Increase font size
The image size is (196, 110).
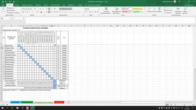pos(40,9)
